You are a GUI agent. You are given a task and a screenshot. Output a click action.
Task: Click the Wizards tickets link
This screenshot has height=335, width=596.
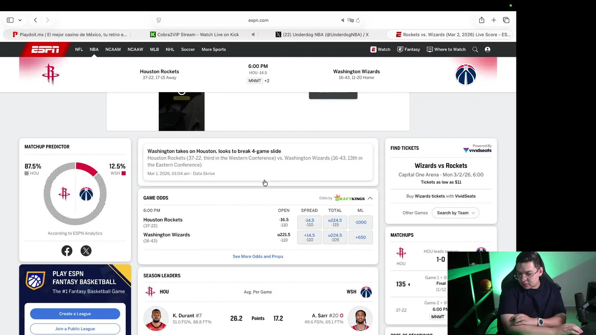[x=429, y=196]
